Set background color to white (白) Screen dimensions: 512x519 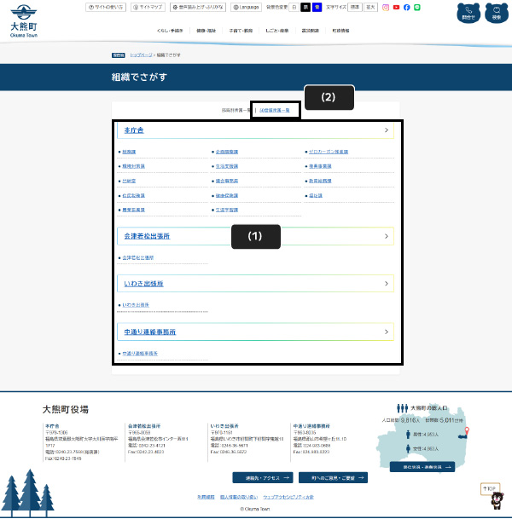click(x=294, y=7)
